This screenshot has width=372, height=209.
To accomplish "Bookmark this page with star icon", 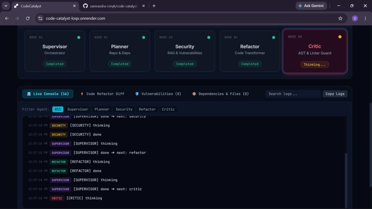I will (x=340, y=18).
